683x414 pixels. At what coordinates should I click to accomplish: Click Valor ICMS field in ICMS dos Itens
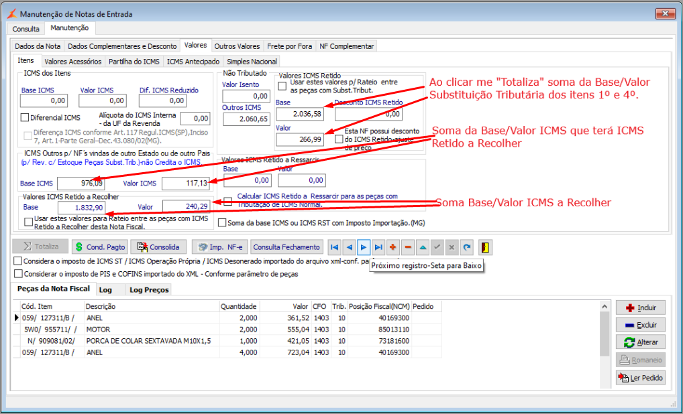(x=103, y=100)
